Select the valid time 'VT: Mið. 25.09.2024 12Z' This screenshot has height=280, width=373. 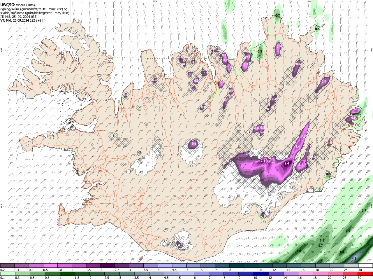pyautogui.click(x=17, y=20)
